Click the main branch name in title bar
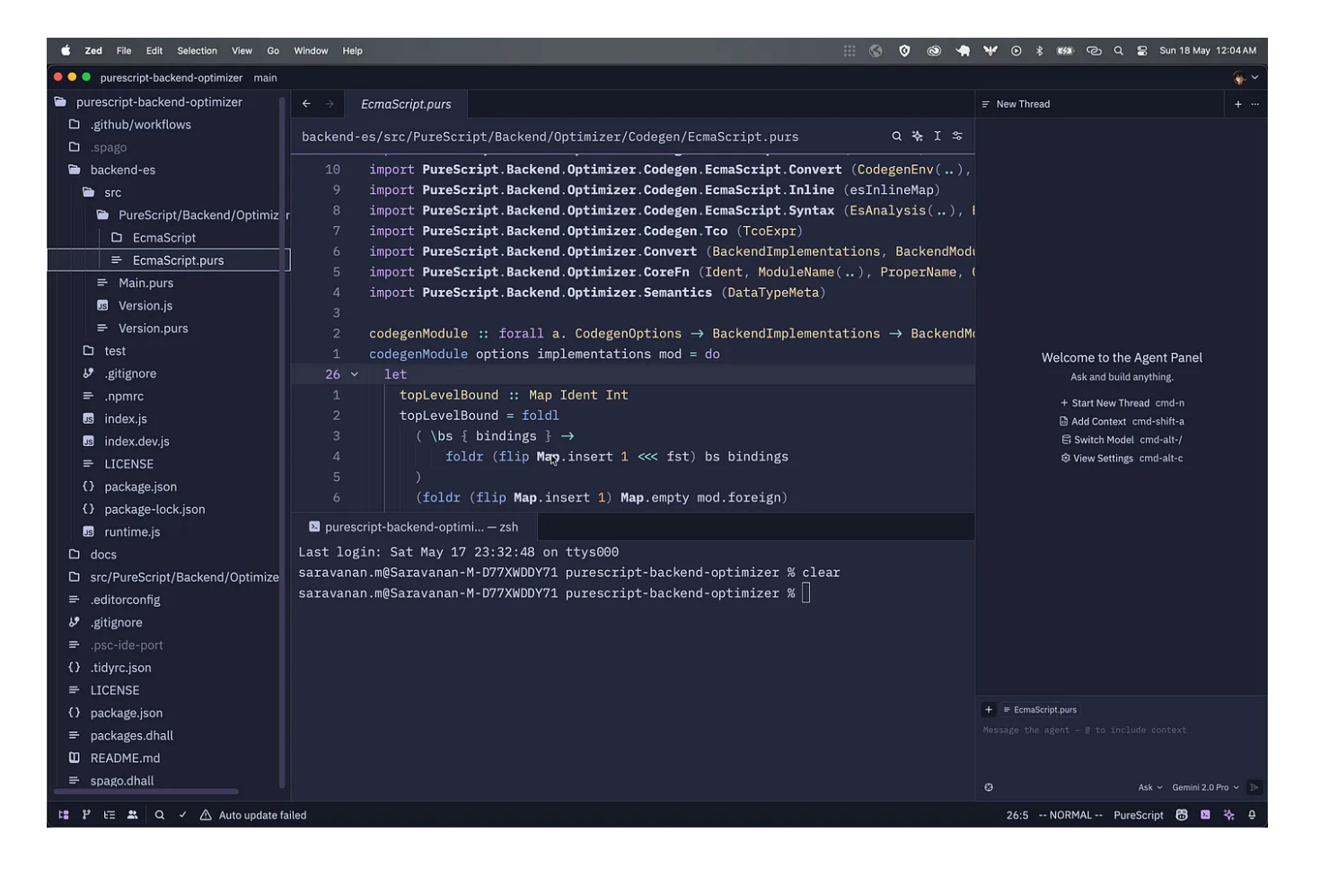The width and height of the screenshot is (1338, 894). pos(265,78)
